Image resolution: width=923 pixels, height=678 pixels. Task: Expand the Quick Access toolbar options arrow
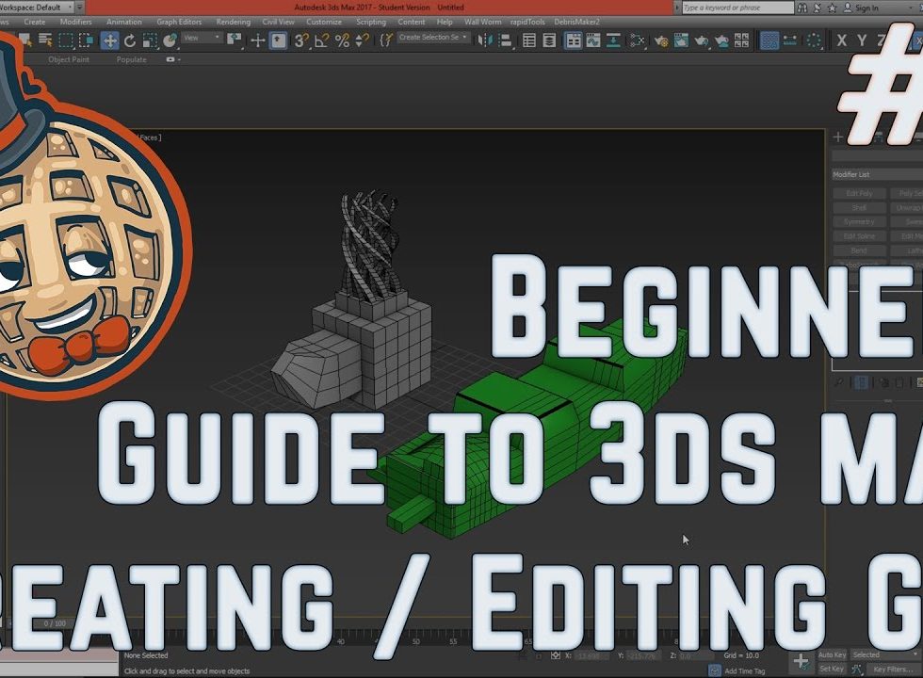coord(80,8)
